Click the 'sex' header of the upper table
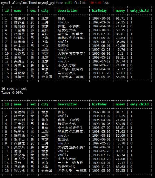This screenshot has width=155, height=178. coord(33,11)
